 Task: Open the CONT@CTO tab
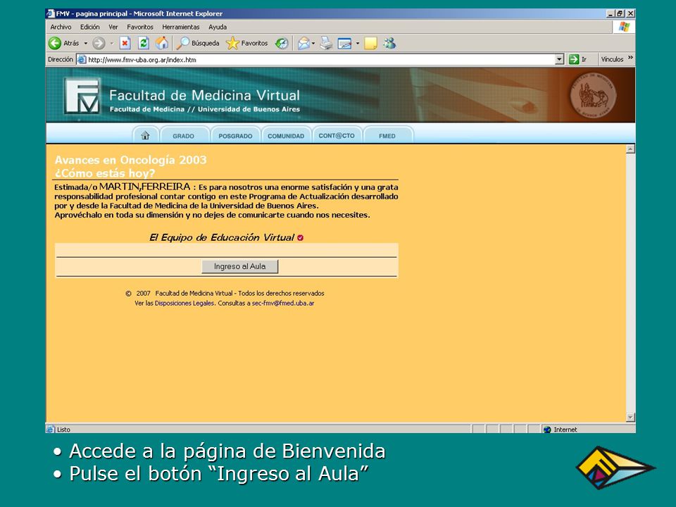(x=337, y=135)
